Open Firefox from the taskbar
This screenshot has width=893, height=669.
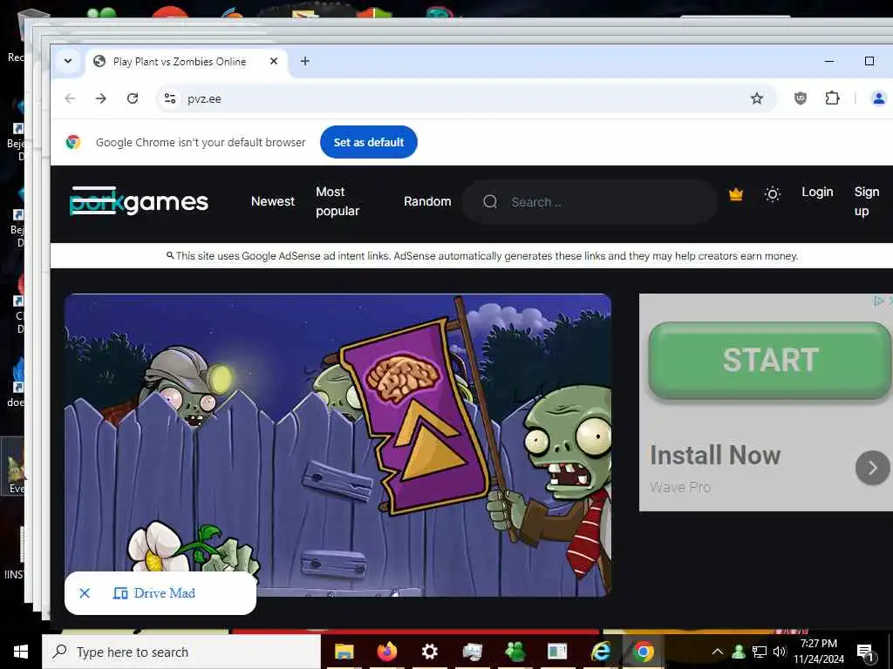[x=386, y=652]
